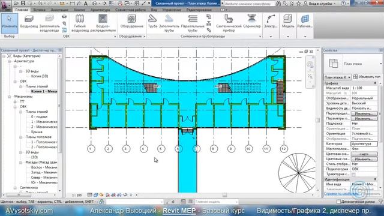
Task: Choose the Гибкий воздуховод flex duct tool
Action: pos(80,23)
